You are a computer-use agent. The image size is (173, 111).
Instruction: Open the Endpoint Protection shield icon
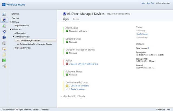[x=4, y=32]
